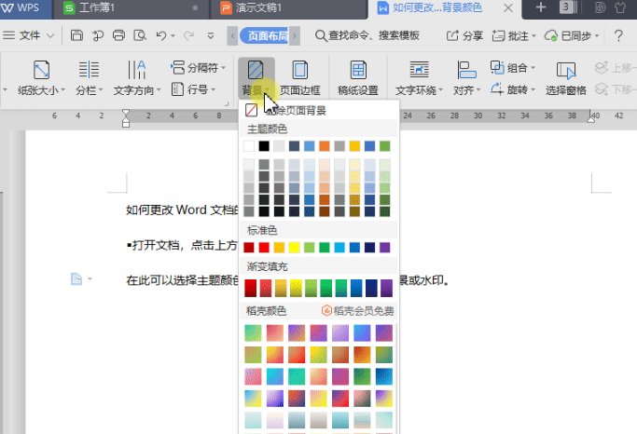Click the new tab plus icon
This screenshot has width=637, height=434.
541,7
